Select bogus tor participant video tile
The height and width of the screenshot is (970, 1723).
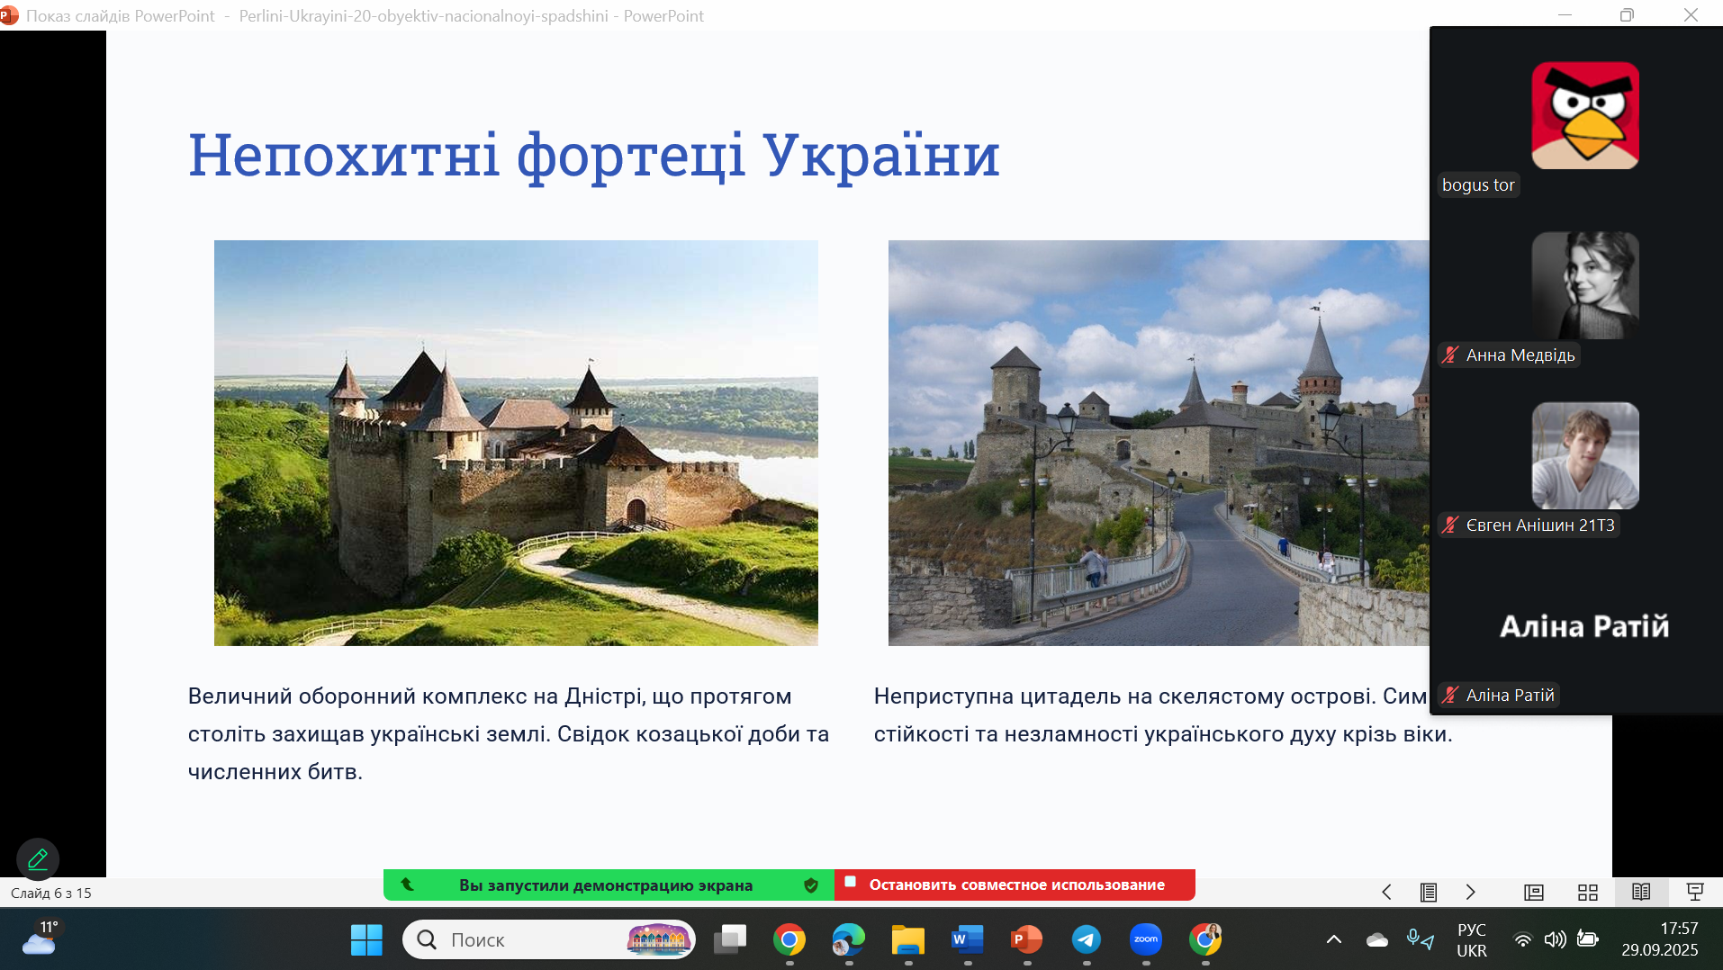[x=1584, y=115]
